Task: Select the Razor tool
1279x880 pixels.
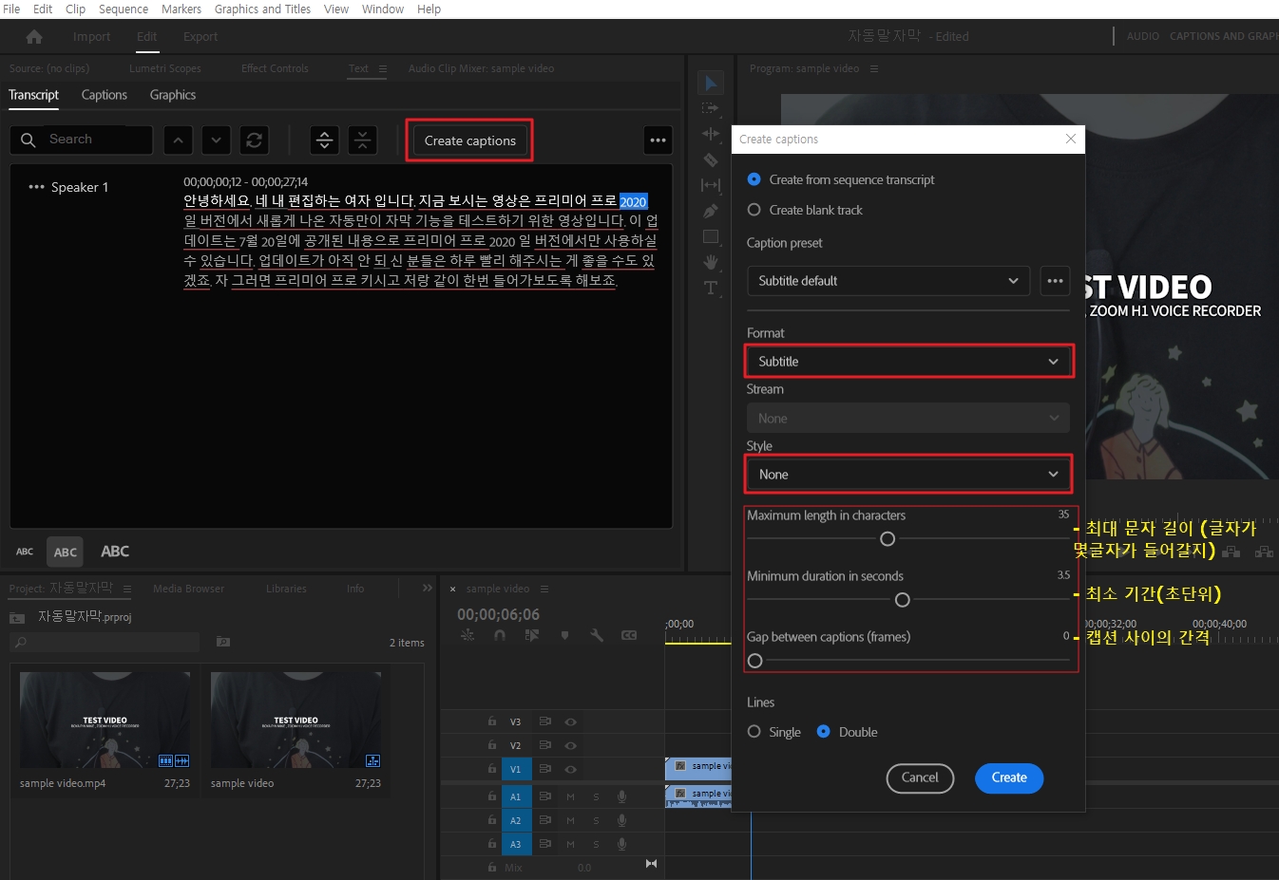Action: 711,159
